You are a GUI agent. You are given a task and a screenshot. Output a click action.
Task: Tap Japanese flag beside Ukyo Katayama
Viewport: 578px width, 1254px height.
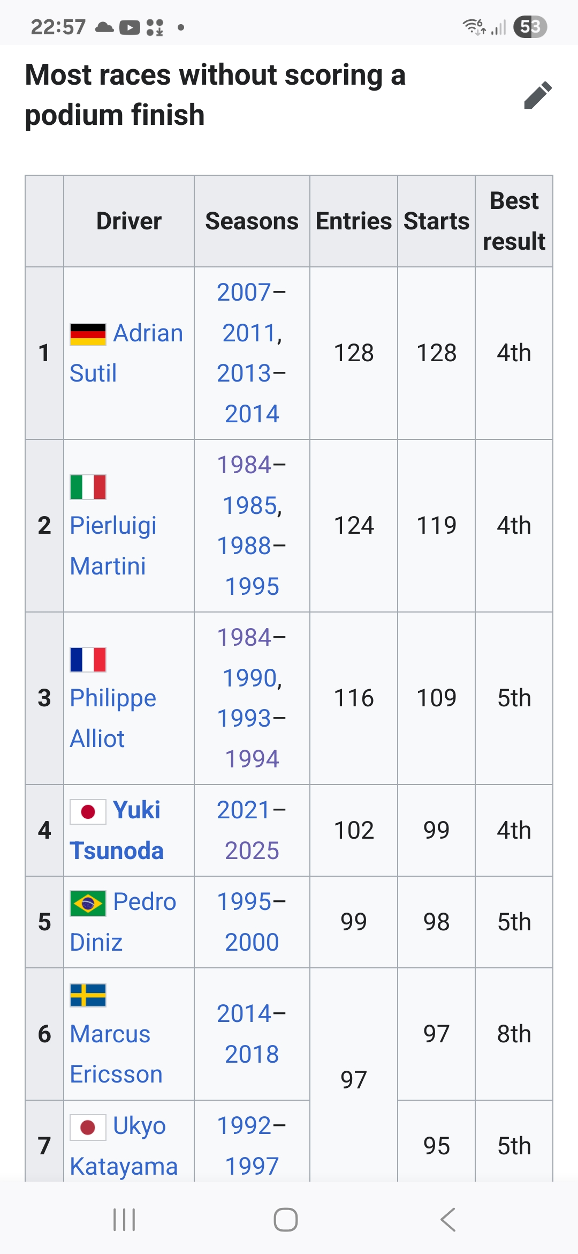(88, 1128)
